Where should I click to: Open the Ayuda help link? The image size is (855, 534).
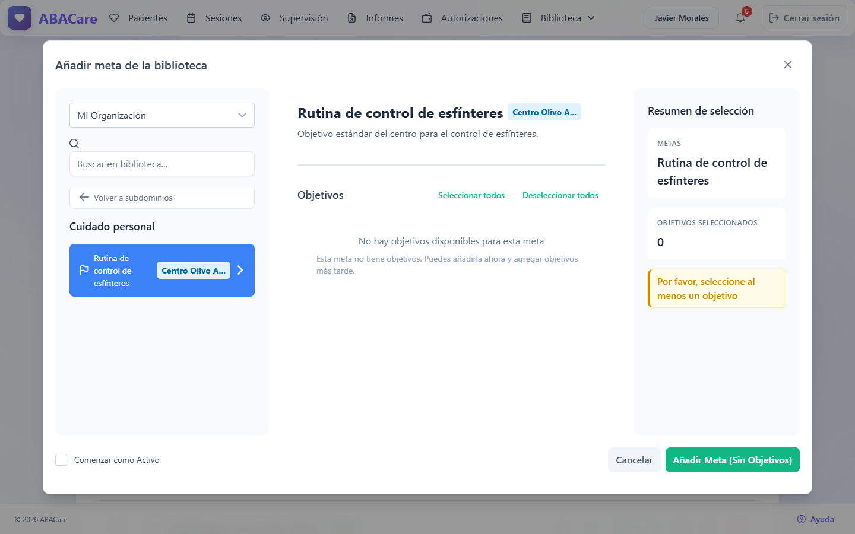[x=816, y=519]
